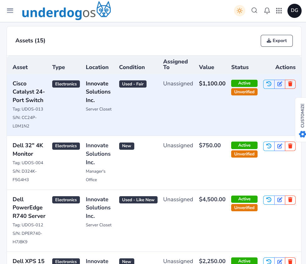Expand the Customize side panel
306x264 pixels.
(302, 119)
